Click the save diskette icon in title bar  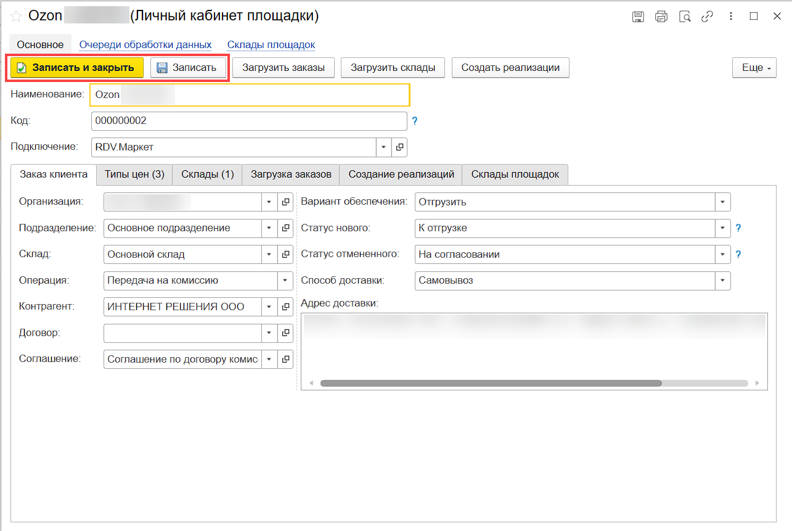point(638,17)
